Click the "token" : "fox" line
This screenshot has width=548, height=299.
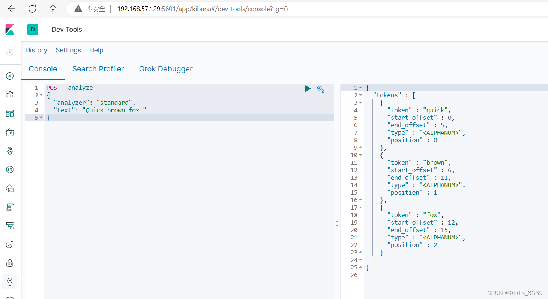pos(416,215)
